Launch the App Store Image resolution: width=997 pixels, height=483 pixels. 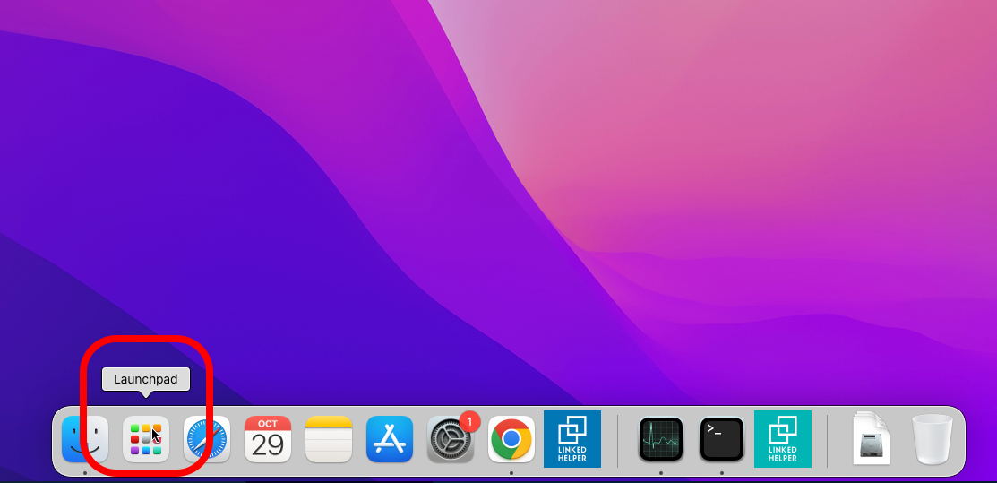[390, 439]
